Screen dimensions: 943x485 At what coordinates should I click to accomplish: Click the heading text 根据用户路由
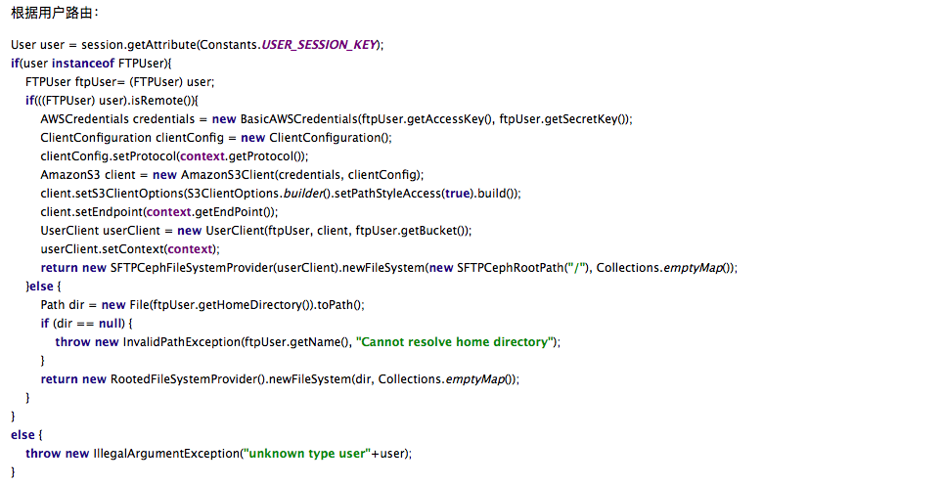[55, 13]
